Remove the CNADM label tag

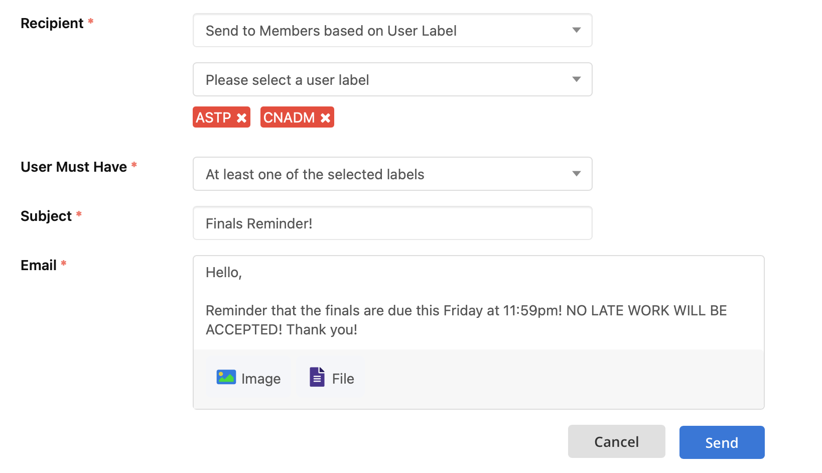(x=325, y=117)
